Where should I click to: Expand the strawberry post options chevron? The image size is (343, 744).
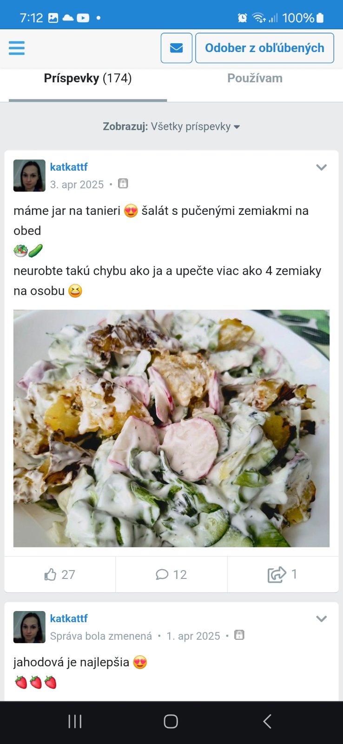[322, 619]
